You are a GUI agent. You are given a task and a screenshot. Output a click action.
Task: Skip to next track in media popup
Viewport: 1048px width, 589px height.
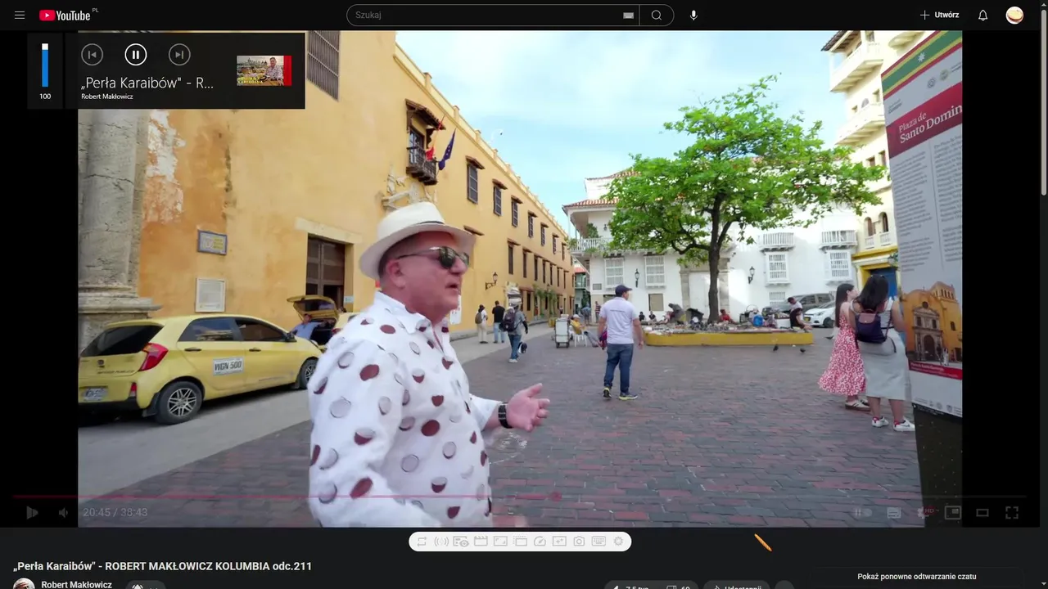179,55
